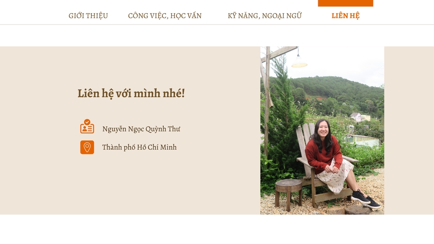This screenshot has height=244, width=434.
Task: Click the smiling woman's face in photo
Action: tap(323, 129)
